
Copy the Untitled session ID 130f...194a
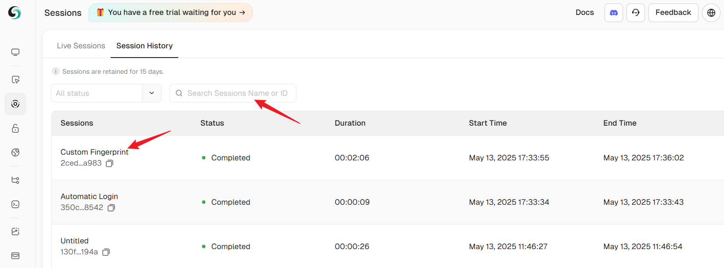[x=106, y=252]
